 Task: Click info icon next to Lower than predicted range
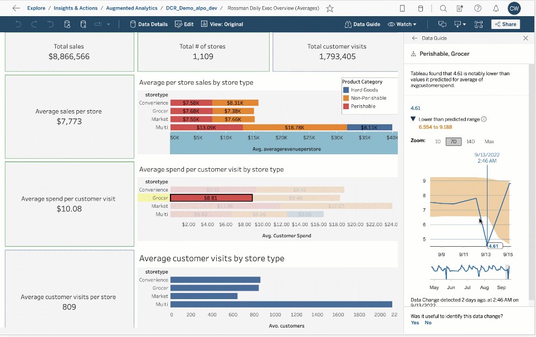click(x=484, y=119)
